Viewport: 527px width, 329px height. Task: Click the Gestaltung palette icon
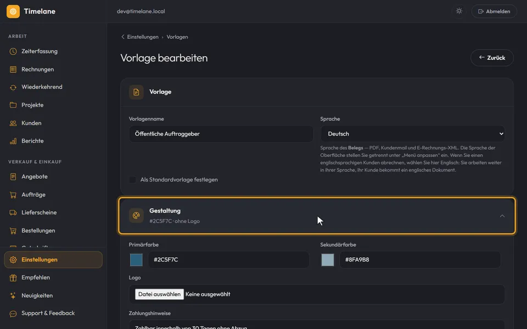point(136,215)
